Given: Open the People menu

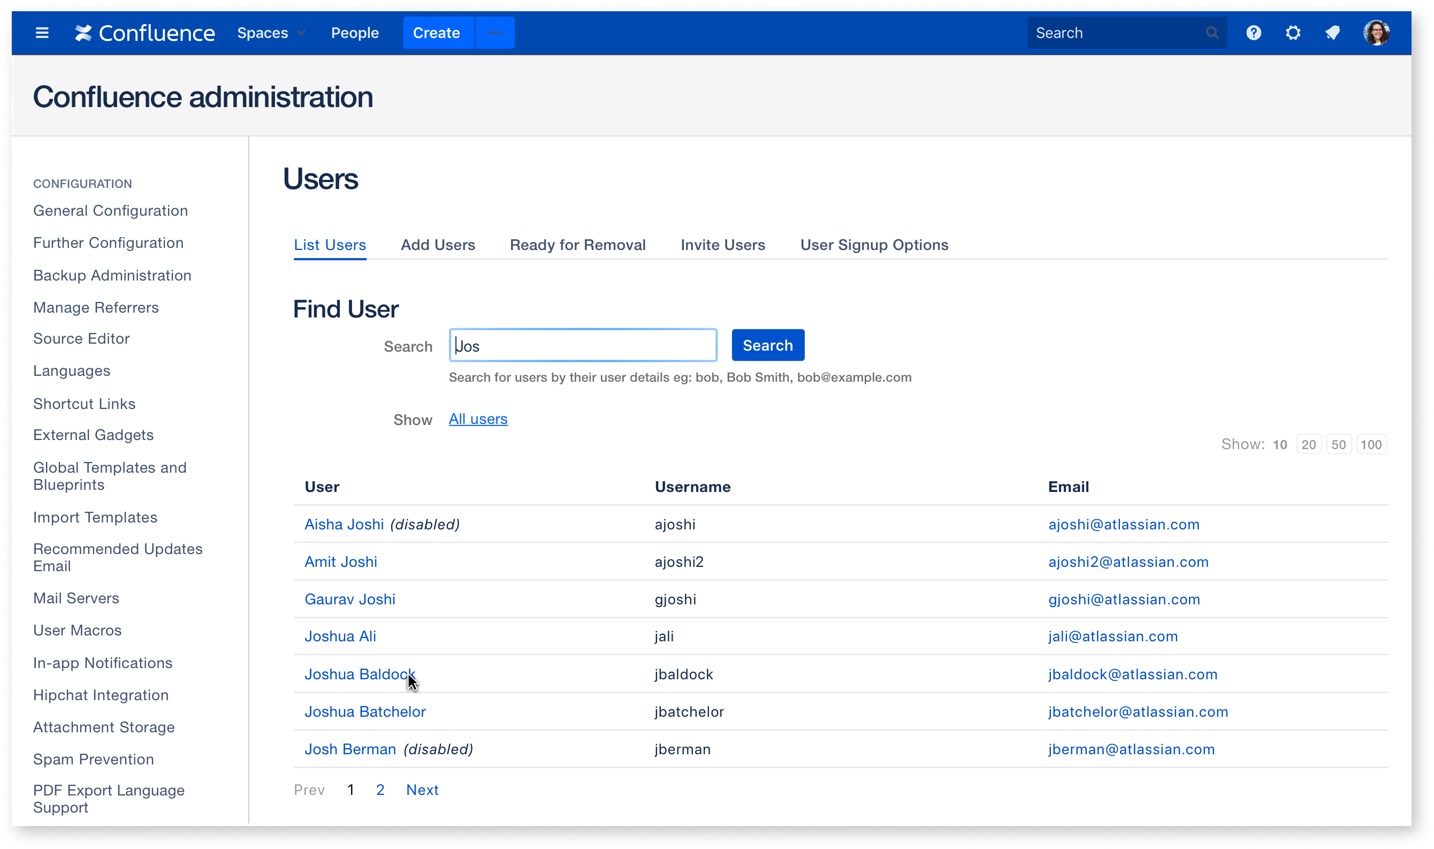Looking at the screenshot, I should [355, 33].
